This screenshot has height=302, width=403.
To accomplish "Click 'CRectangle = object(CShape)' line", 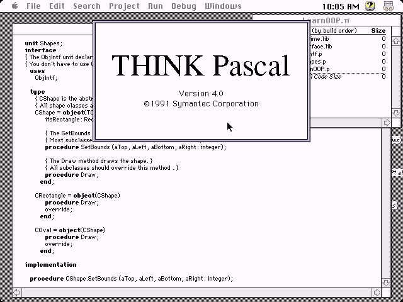I will pos(77,196).
